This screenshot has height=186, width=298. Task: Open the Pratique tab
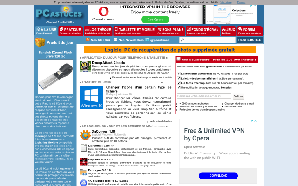[70, 31]
